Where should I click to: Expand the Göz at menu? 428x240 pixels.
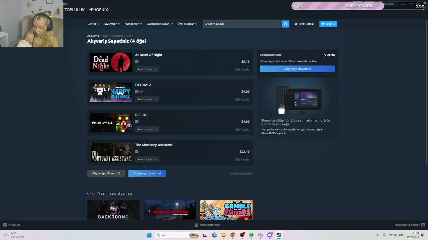tap(93, 24)
